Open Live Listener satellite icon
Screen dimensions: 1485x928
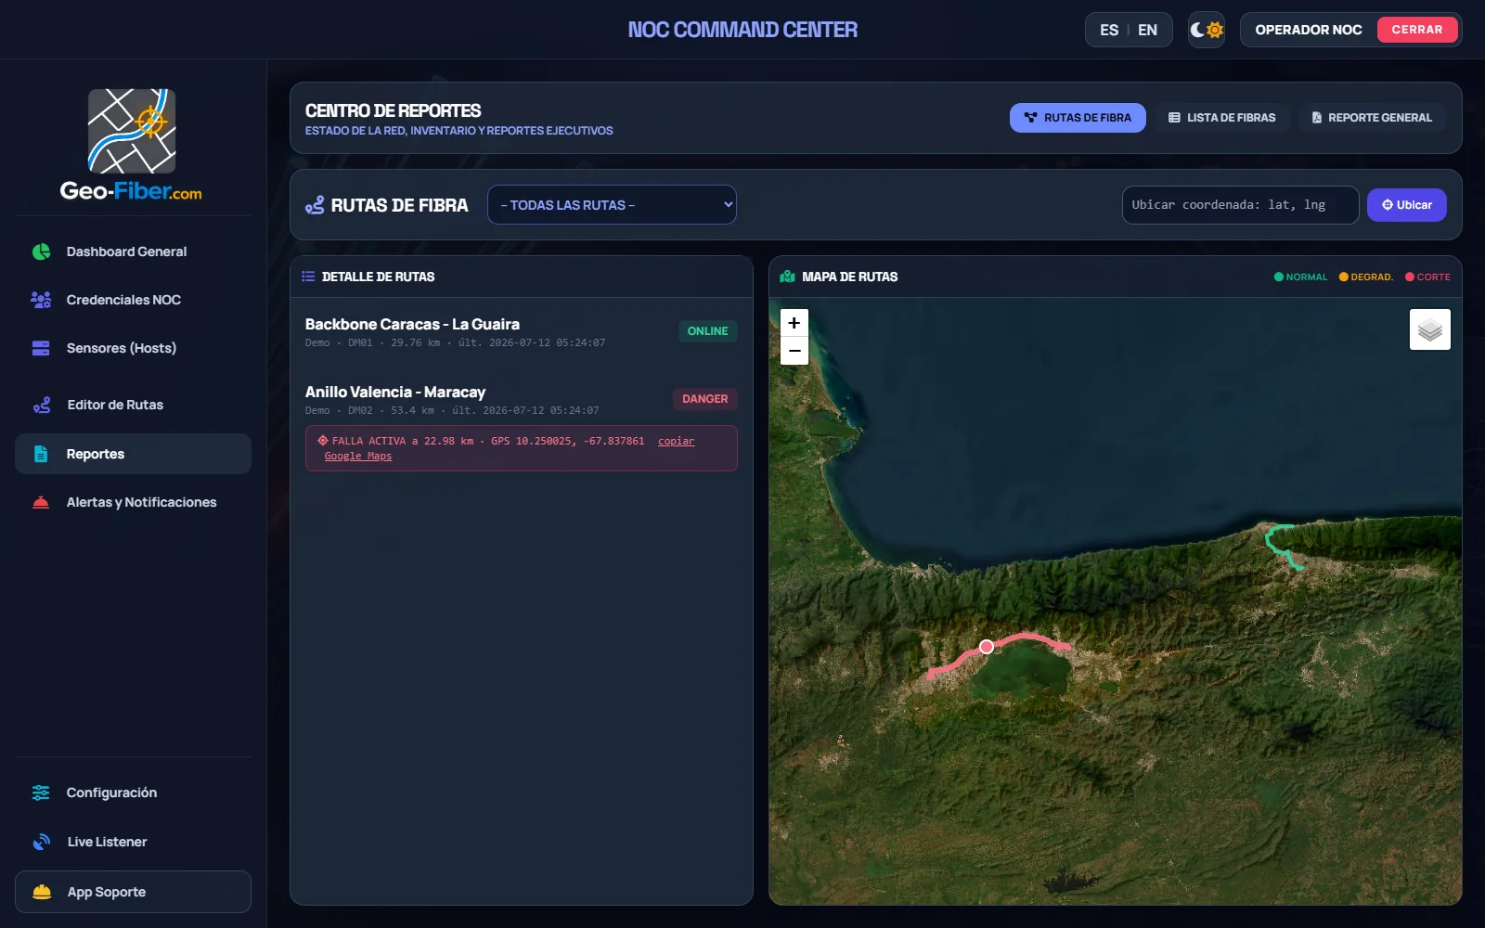pyautogui.click(x=42, y=842)
